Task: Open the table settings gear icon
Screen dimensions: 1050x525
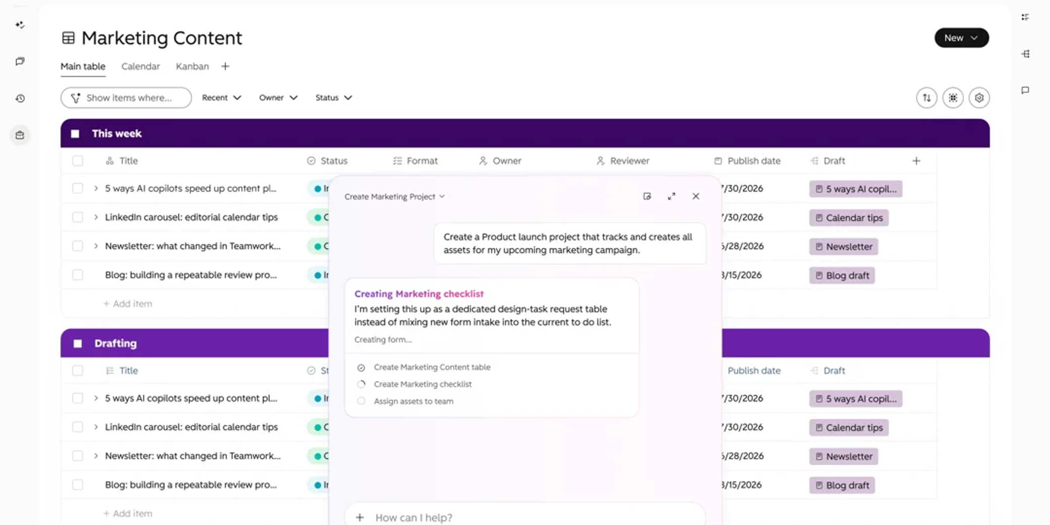Action: tap(979, 98)
